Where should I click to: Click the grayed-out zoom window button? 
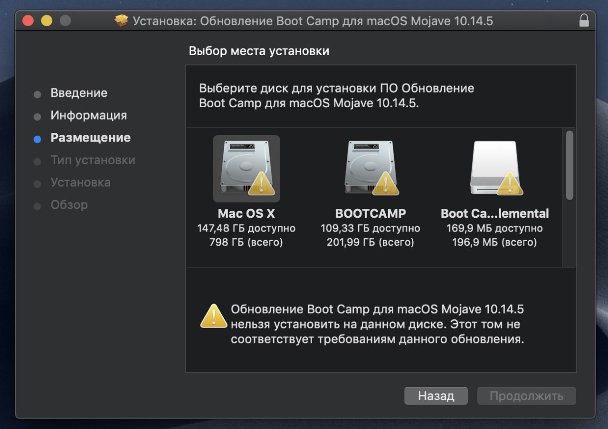tap(65, 21)
